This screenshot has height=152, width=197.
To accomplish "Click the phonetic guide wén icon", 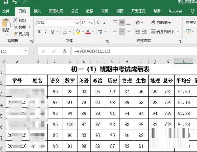I will tap(101, 32).
